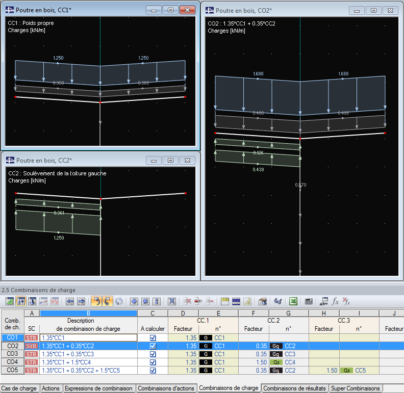Click factor 1.50 in the CO4 row
Screen dimensions: 404x393
pos(254,362)
